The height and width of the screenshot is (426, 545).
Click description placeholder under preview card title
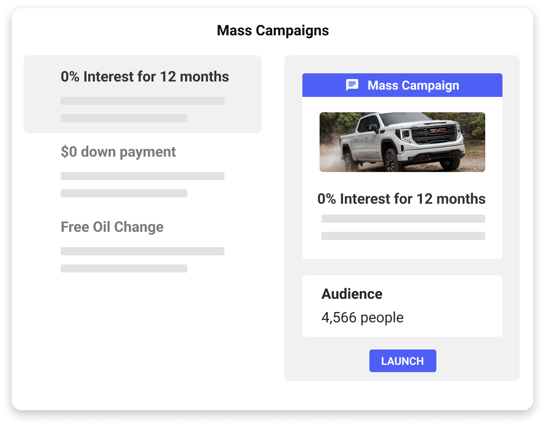coord(403,219)
